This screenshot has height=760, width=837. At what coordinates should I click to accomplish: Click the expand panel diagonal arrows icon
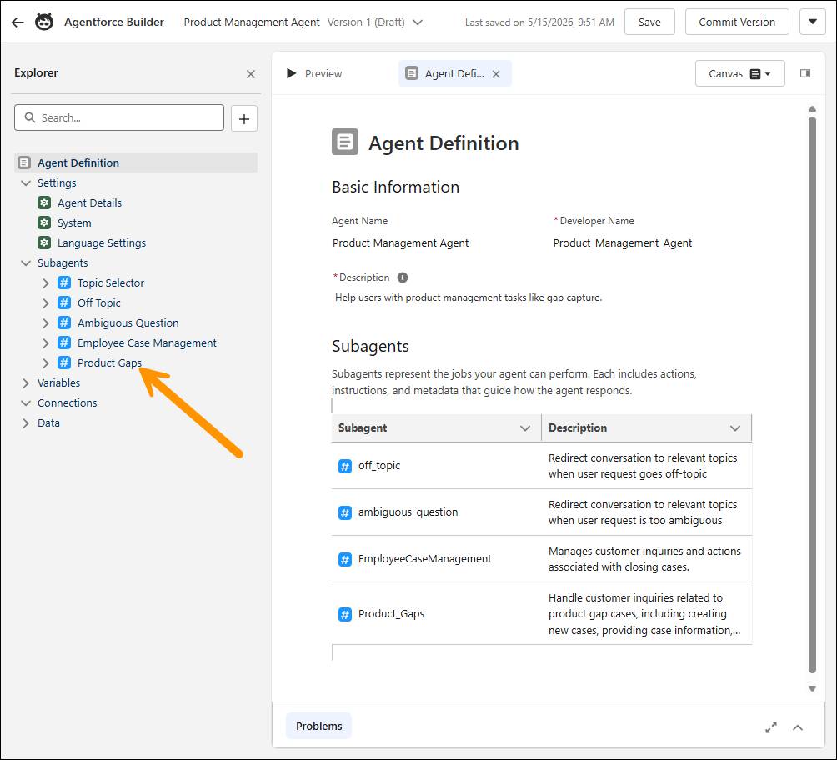[x=771, y=727]
